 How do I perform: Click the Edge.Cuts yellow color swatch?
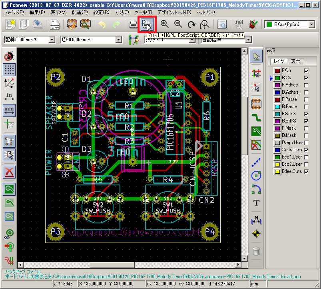click(277, 172)
